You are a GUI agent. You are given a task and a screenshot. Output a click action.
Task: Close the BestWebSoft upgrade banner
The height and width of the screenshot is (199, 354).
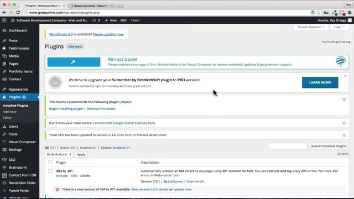click(x=345, y=76)
